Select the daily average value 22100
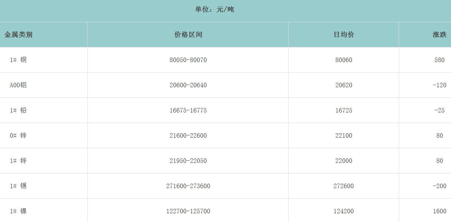Image resolution: width=451 pixels, height=222 pixels. (344, 135)
